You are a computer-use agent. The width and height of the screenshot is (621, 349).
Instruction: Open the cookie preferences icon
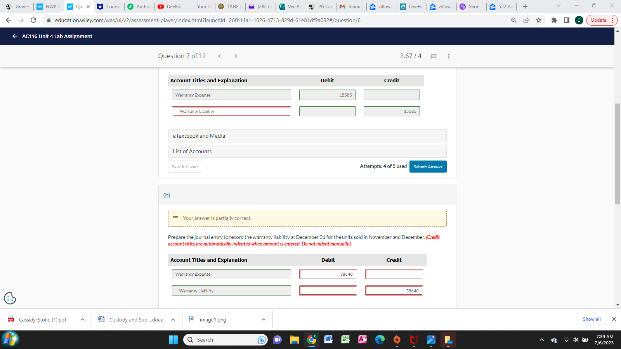[x=10, y=298]
